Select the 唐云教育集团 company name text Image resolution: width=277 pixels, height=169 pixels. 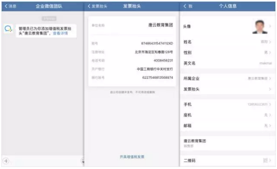click(x=160, y=25)
